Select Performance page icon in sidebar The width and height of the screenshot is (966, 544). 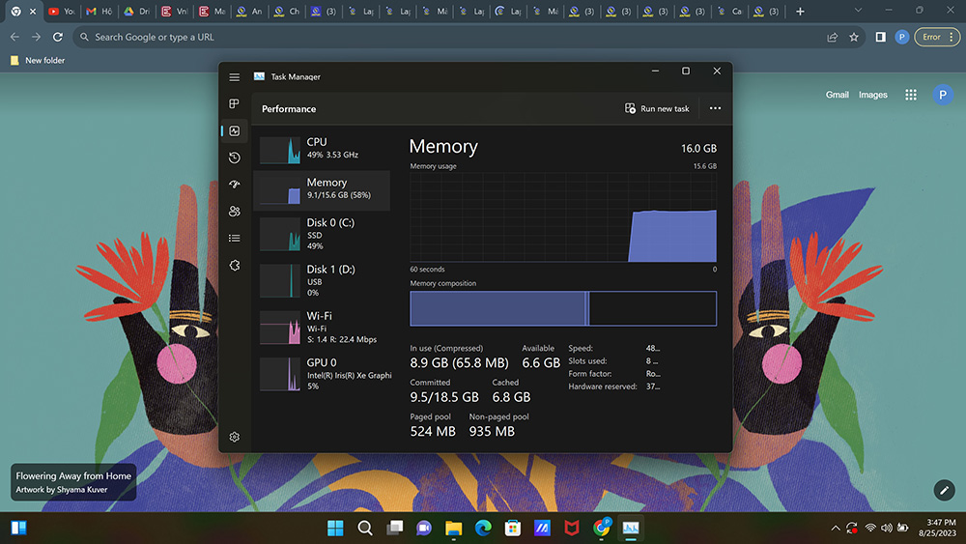click(234, 130)
